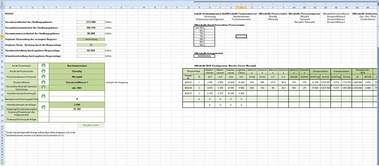Select the bold 'min. 60%' value cell
The height and width of the screenshot is (166, 379).
coord(77,88)
